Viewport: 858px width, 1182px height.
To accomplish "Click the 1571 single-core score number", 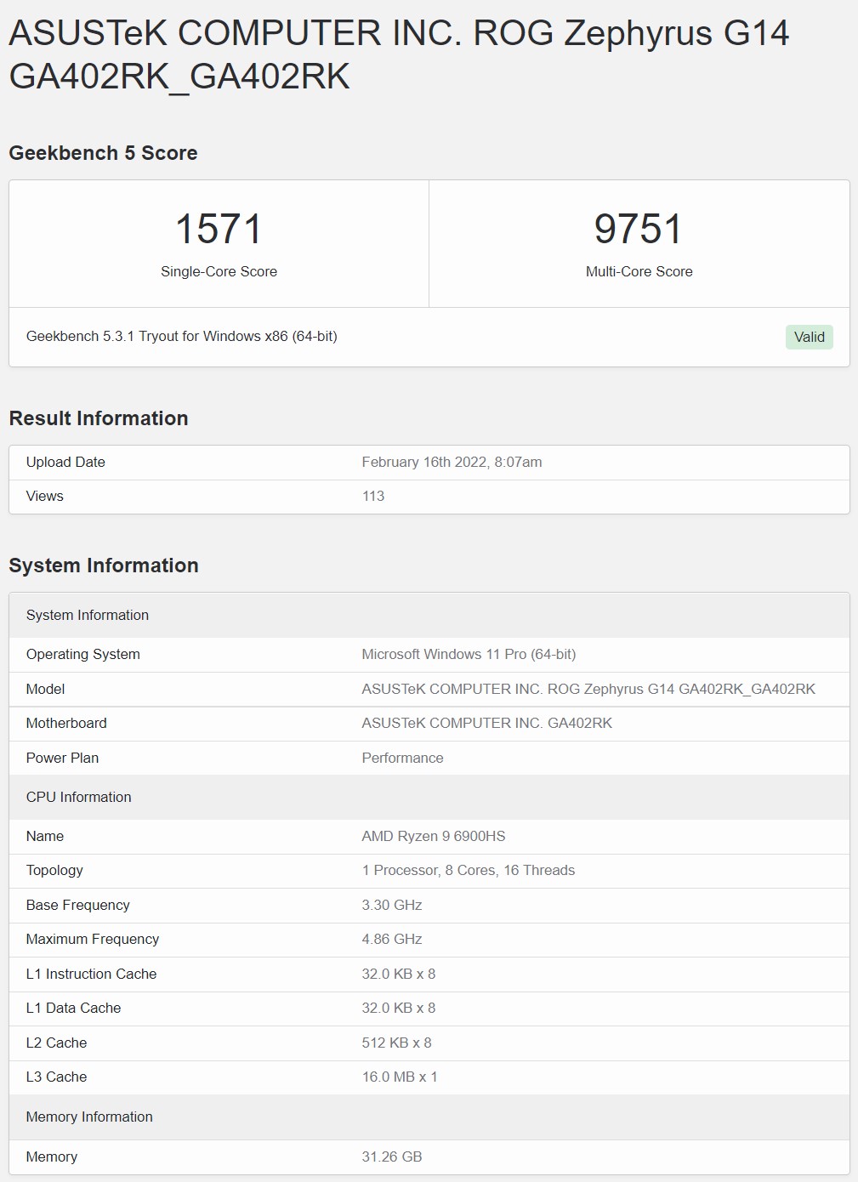I will tap(219, 229).
